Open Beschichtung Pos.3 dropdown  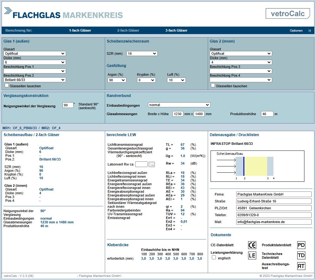point(241,71)
